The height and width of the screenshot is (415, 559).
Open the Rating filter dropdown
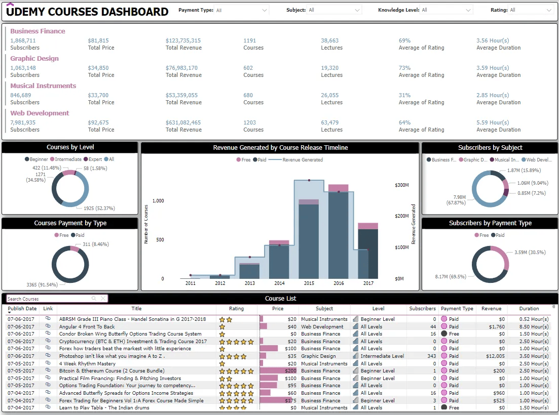tap(531, 10)
